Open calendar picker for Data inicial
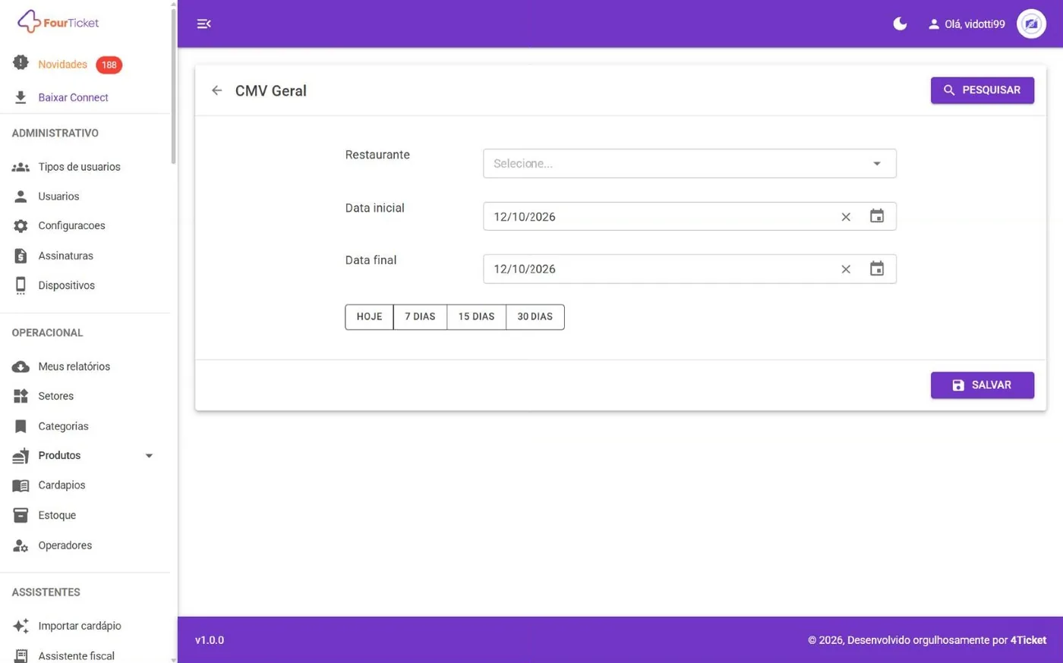The height and width of the screenshot is (663, 1063). [877, 216]
